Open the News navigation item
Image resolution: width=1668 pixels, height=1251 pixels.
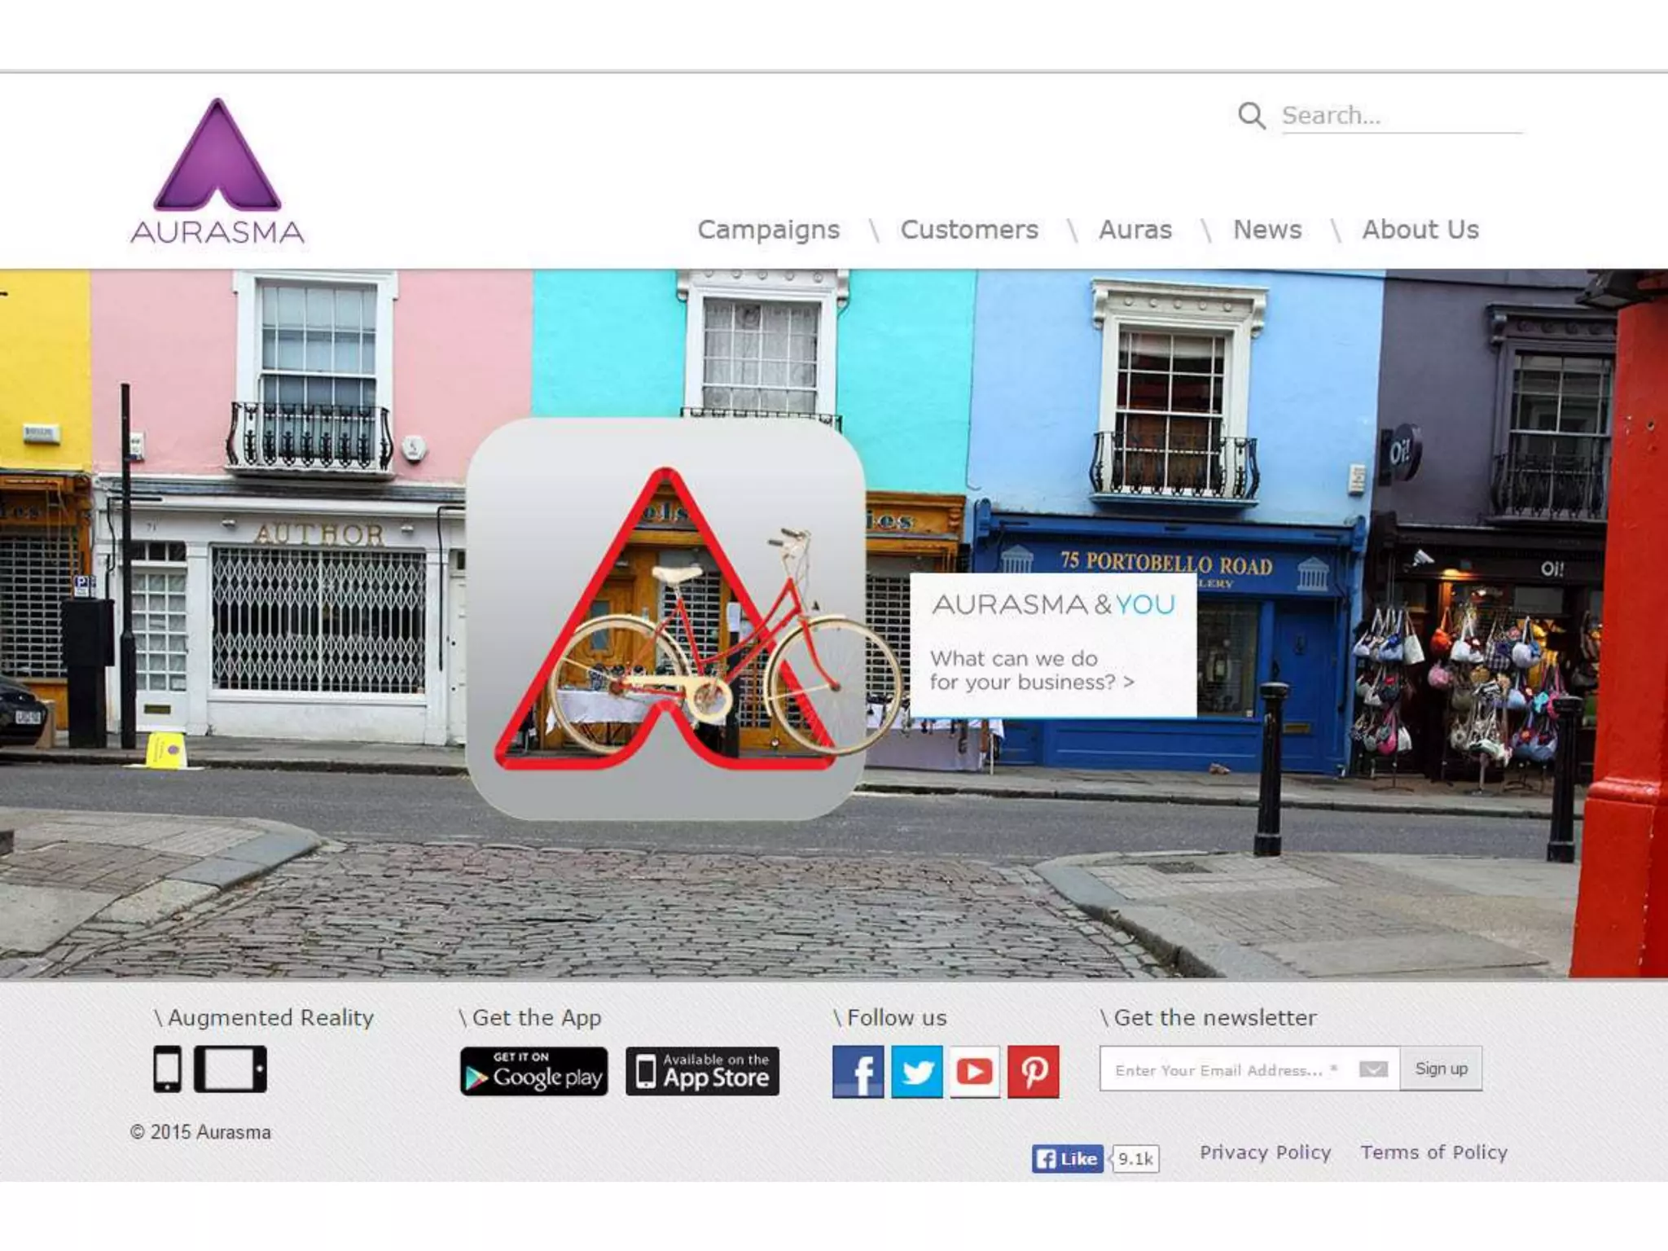coord(1267,230)
